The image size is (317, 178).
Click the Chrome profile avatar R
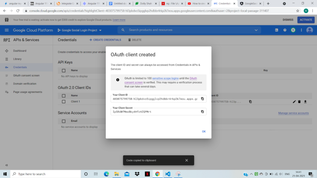pos(306,11)
